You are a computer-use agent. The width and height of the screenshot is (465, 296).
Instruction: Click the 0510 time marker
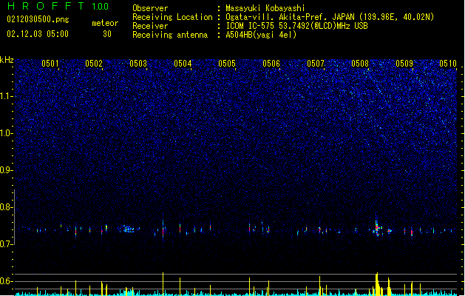pyautogui.click(x=448, y=64)
